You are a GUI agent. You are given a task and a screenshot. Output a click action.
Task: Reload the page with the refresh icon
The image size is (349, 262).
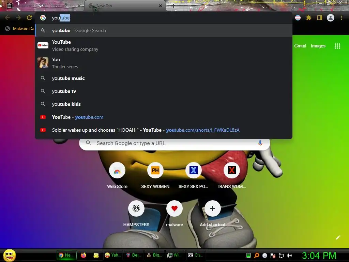click(x=29, y=18)
